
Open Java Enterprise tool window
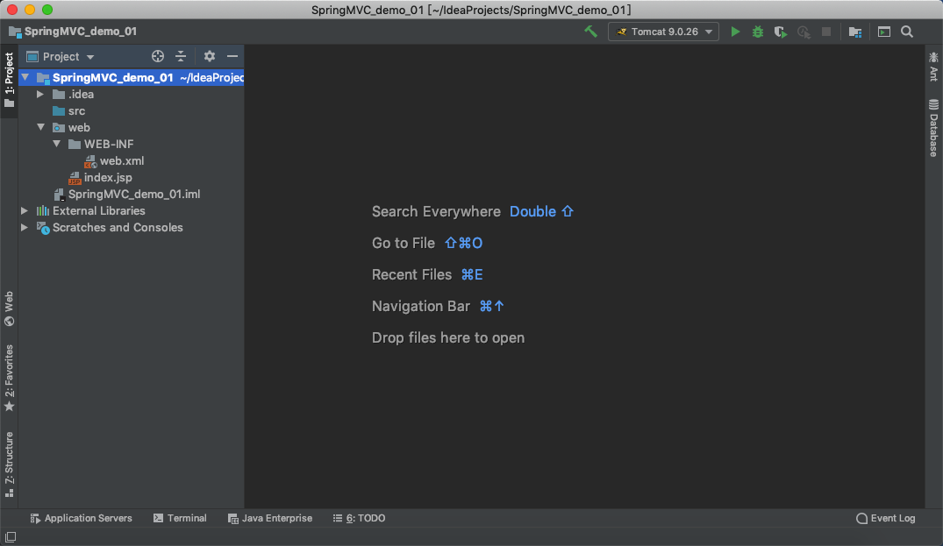point(270,518)
